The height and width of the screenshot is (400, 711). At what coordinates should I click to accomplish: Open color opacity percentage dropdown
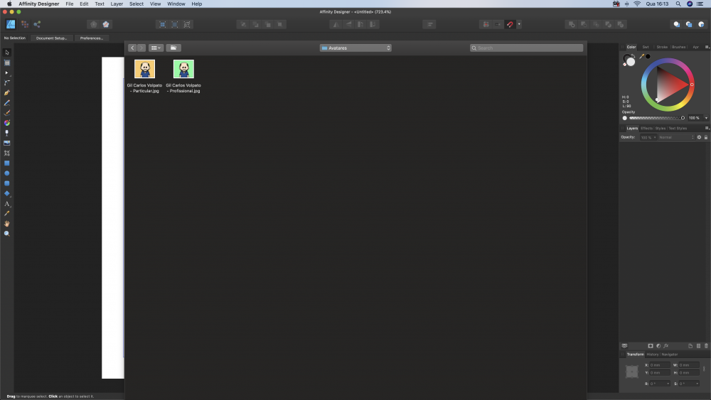coord(706,118)
